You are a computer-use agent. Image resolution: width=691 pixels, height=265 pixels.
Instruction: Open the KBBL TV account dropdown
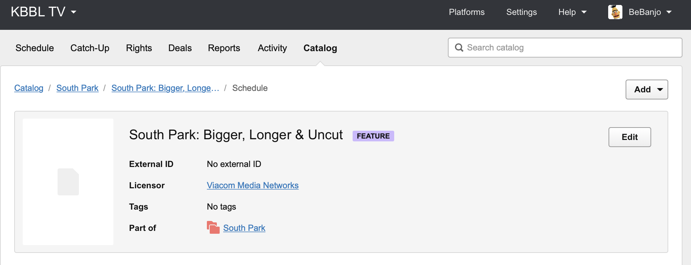tap(44, 12)
